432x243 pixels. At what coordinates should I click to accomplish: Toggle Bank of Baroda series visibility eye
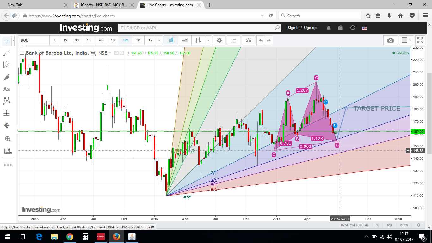click(x=116, y=53)
